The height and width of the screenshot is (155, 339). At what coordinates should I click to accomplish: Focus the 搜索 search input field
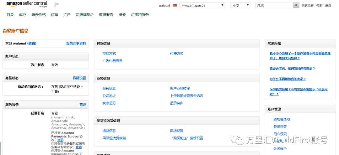[274, 5]
